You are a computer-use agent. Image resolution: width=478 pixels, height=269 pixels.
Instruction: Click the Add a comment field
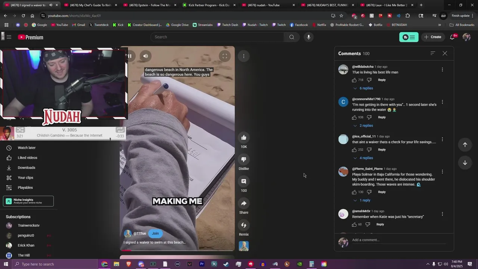tap(399, 240)
